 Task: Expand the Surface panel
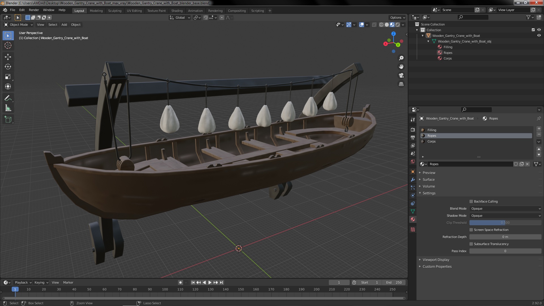tap(428, 180)
